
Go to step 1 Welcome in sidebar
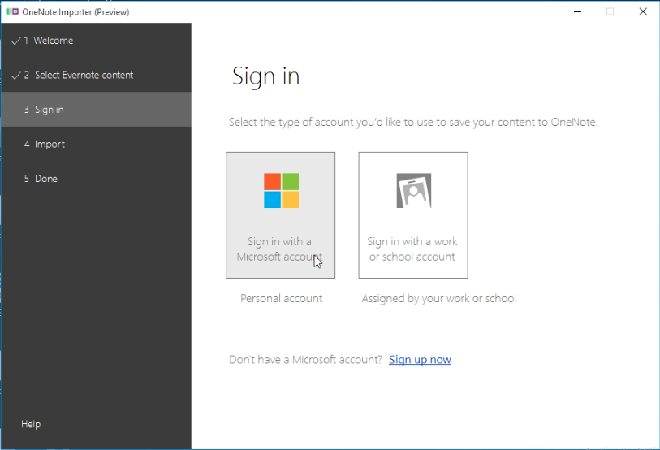click(96, 41)
